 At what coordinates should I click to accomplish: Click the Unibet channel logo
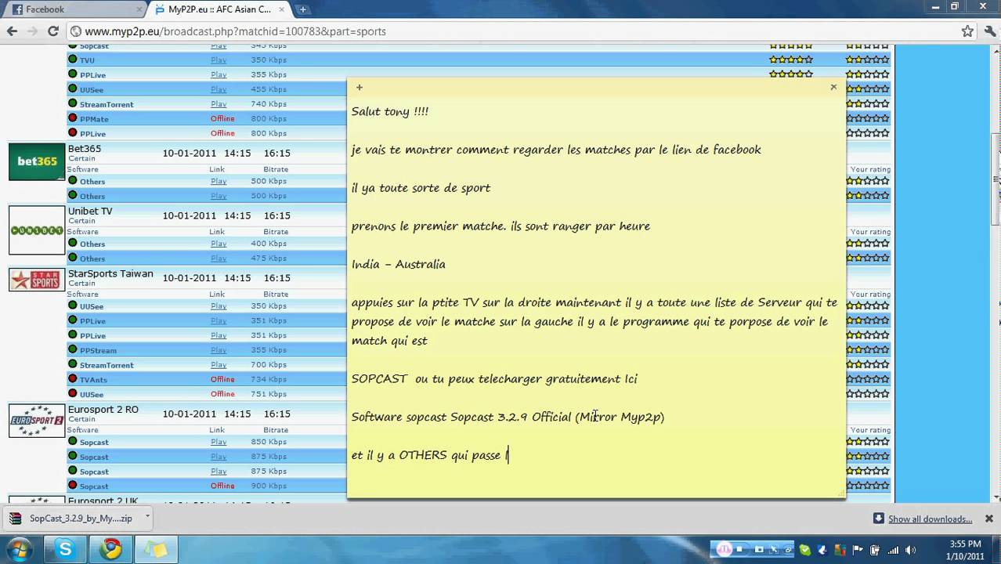click(x=37, y=230)
